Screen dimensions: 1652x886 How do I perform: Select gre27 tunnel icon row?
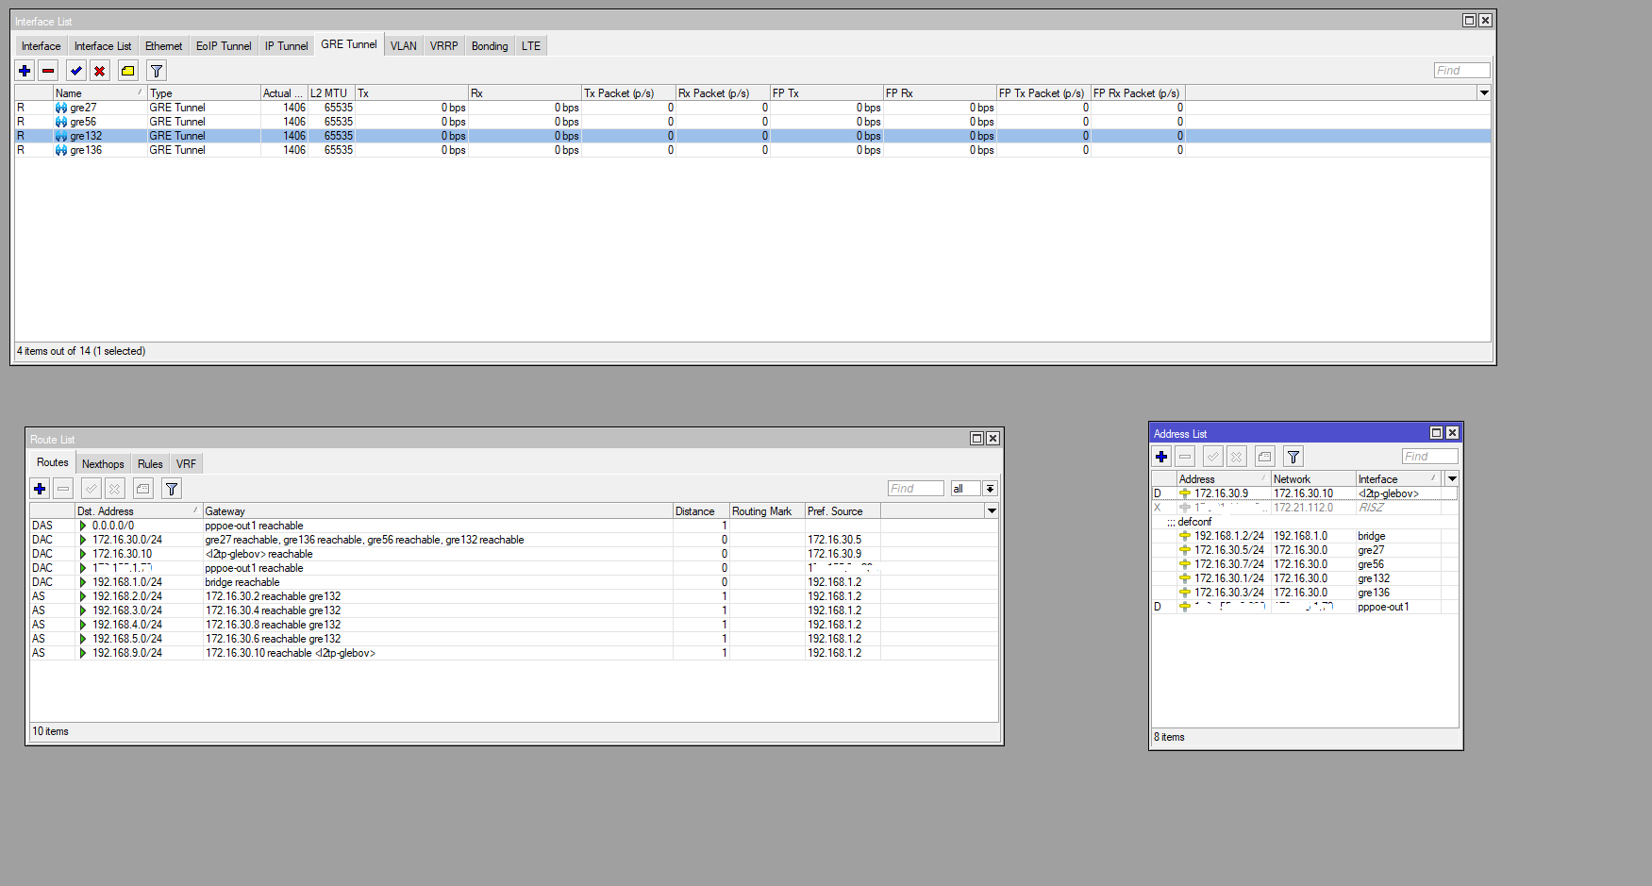click(x=753, y=108)
